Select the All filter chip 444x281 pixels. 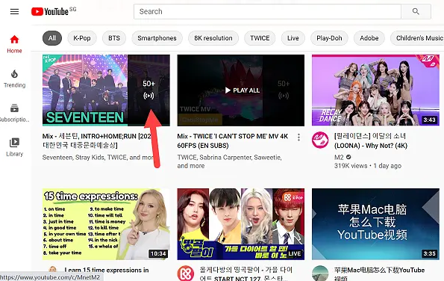(x=52, y=38)
